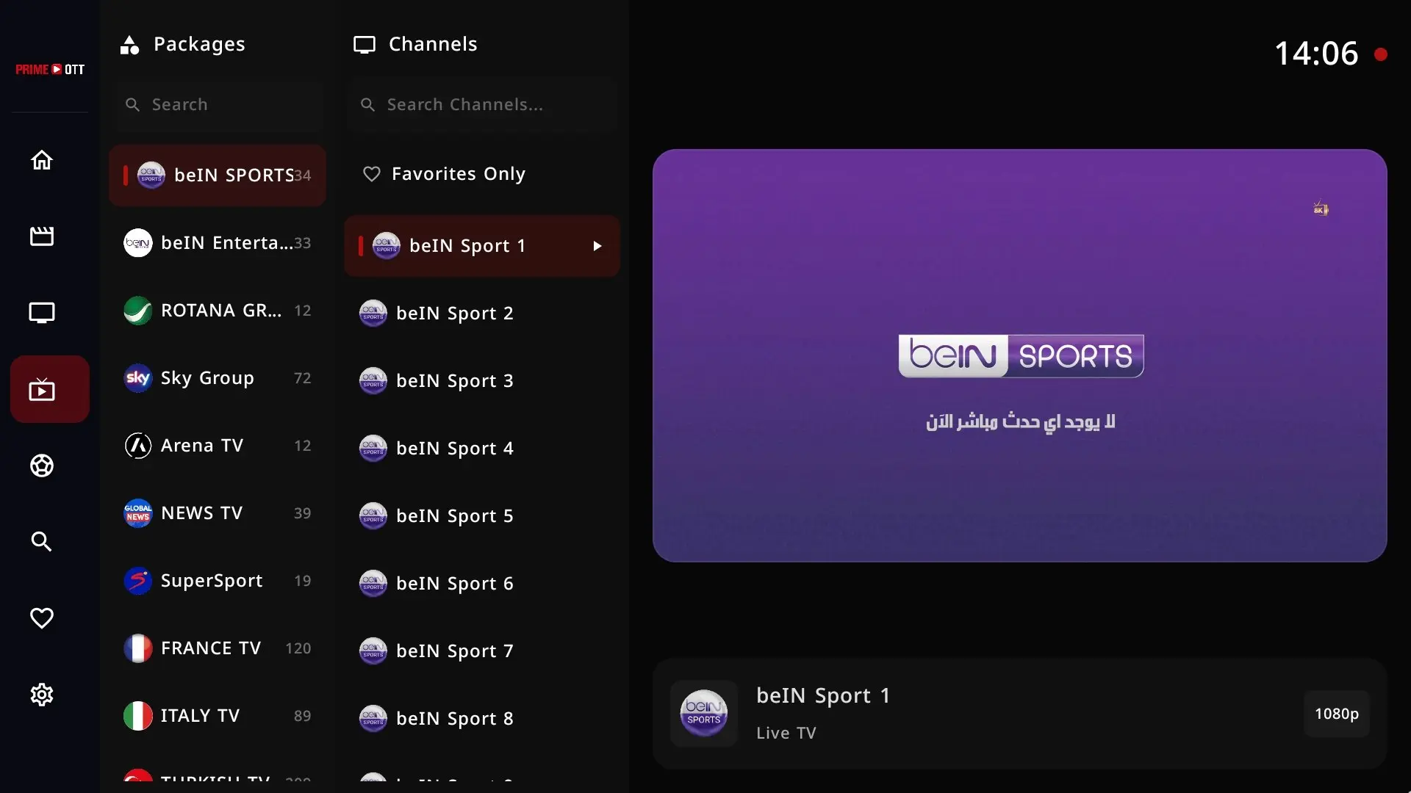Select the Sky Group package
The width and height of the screenshot is (1411, 793).
click(x=218, y=378)
